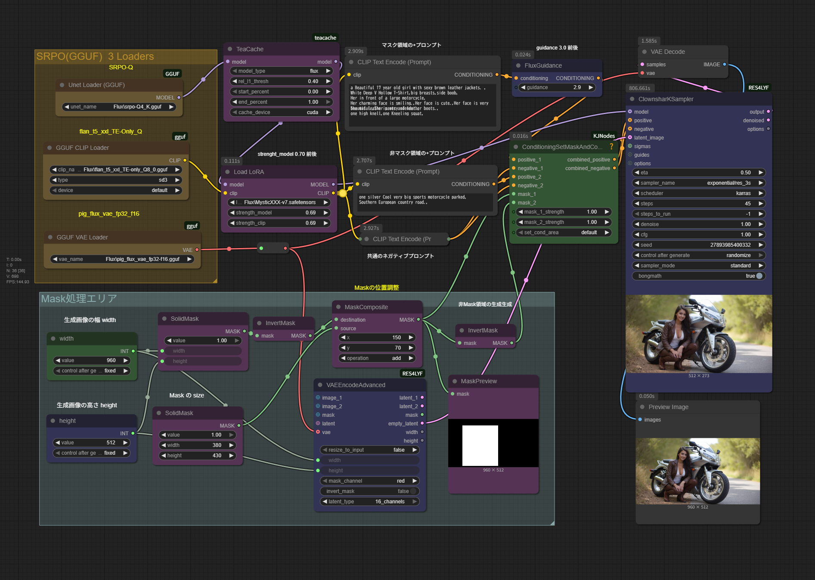Collapse the Load LoRA node with its dot
Viewport: 815px width, 580px height.
pos(227,172)
